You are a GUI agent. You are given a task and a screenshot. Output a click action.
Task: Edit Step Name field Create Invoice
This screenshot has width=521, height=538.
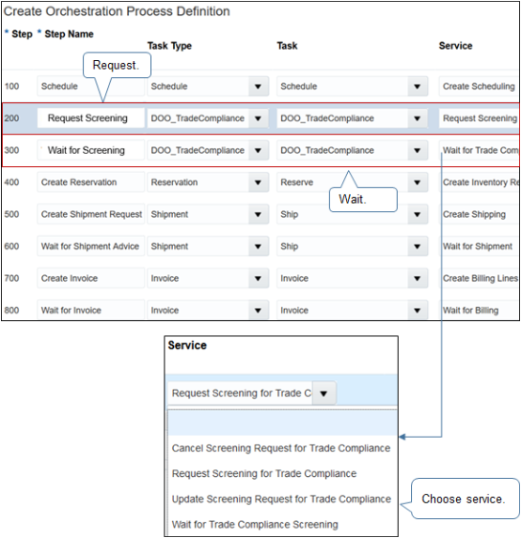(x=90, y=278)
